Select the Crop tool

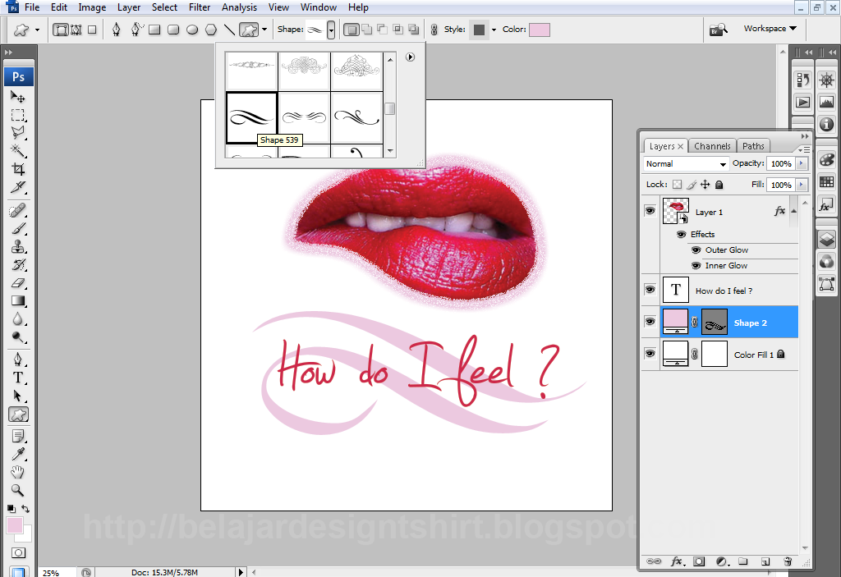pos(18,169)
